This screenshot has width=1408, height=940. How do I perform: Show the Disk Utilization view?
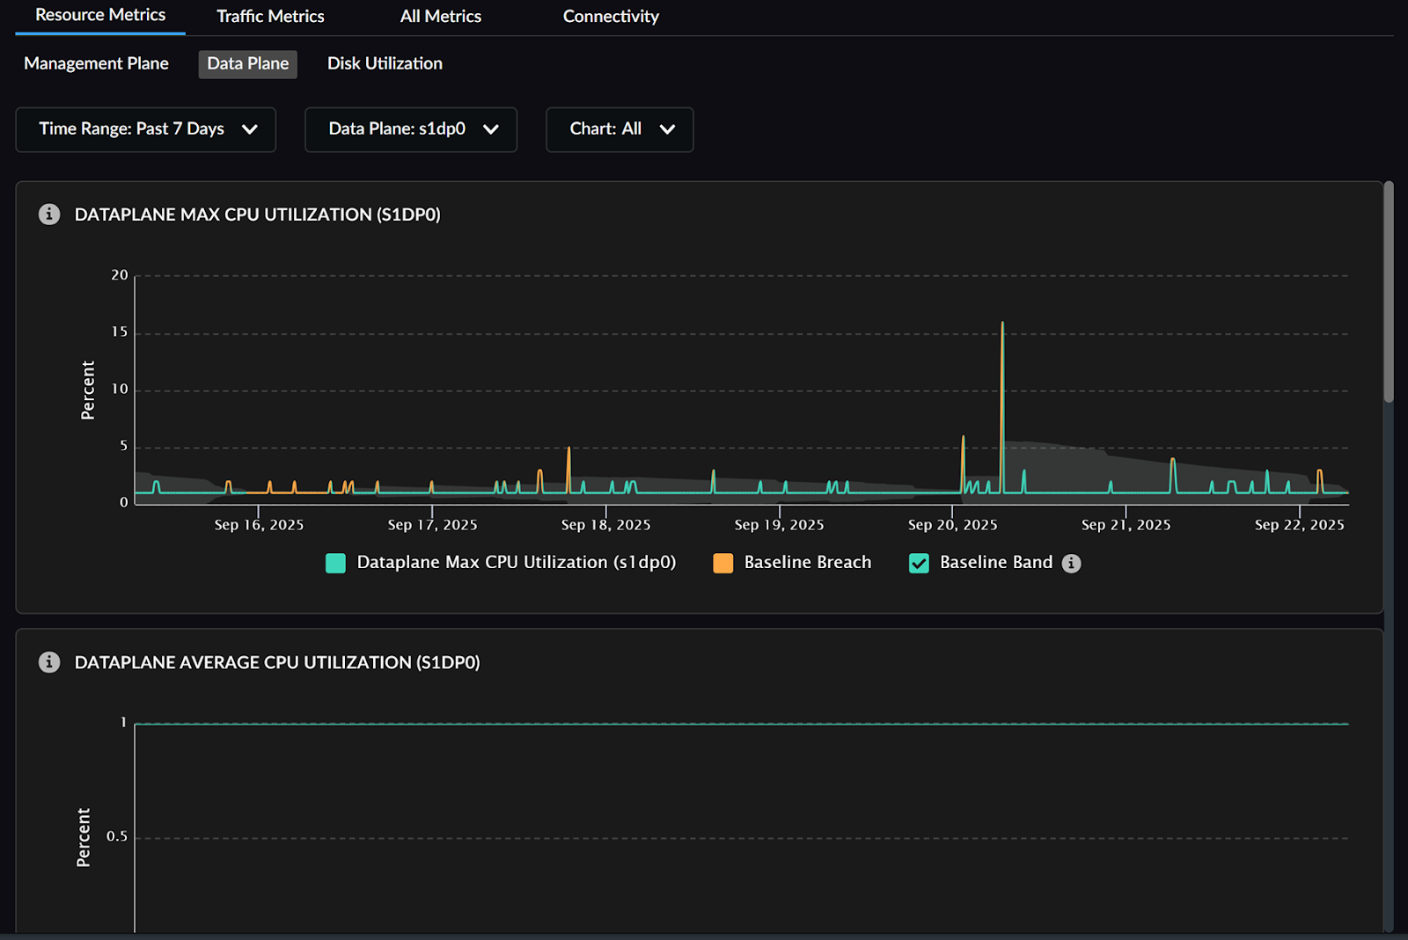(x=385, y=63)
